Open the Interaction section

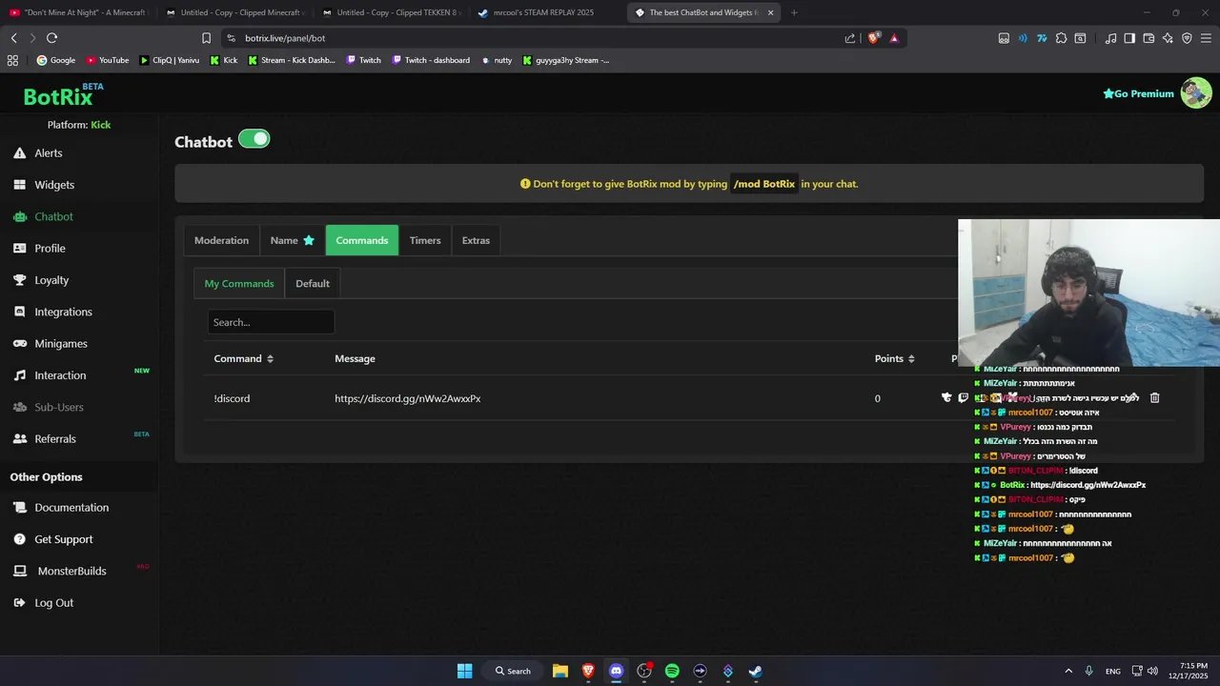[60, 375]
